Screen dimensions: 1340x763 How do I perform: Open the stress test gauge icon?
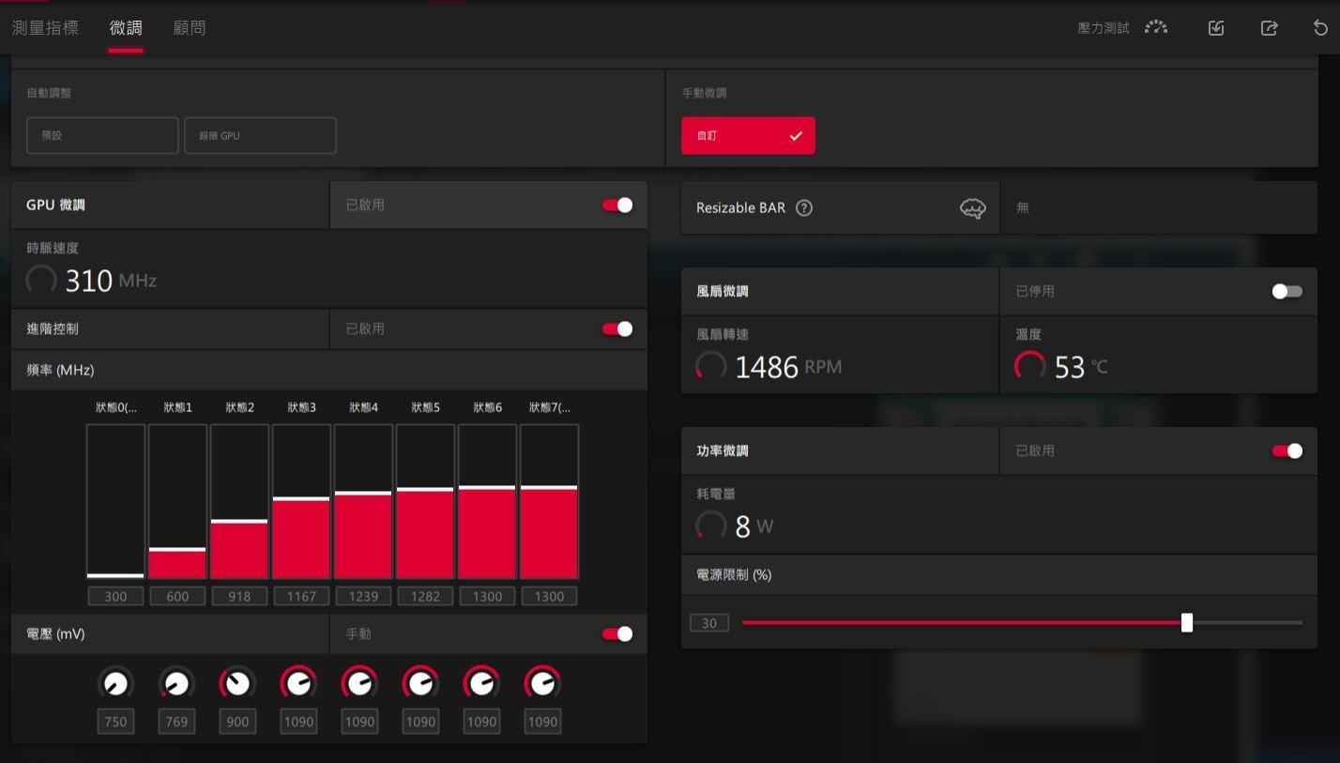(x=1156, y=27)
